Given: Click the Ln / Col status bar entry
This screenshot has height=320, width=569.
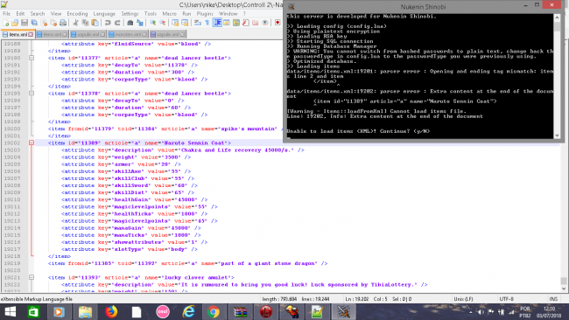Looking at the screenshot, I should (378, 299).
